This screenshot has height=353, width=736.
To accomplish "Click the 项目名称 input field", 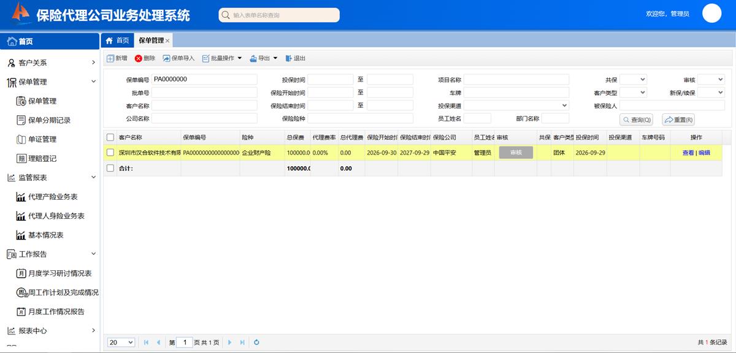I will (x=516, y=80).
